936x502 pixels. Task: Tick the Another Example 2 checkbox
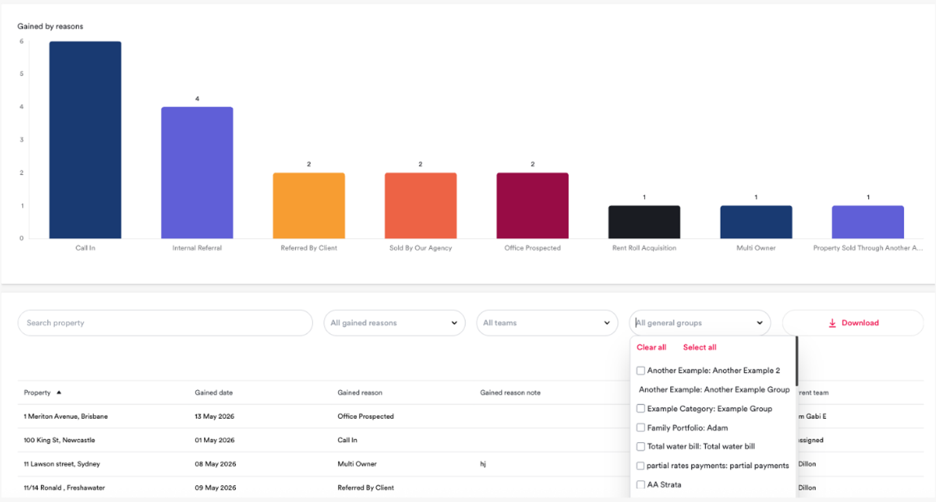point(641,371)
